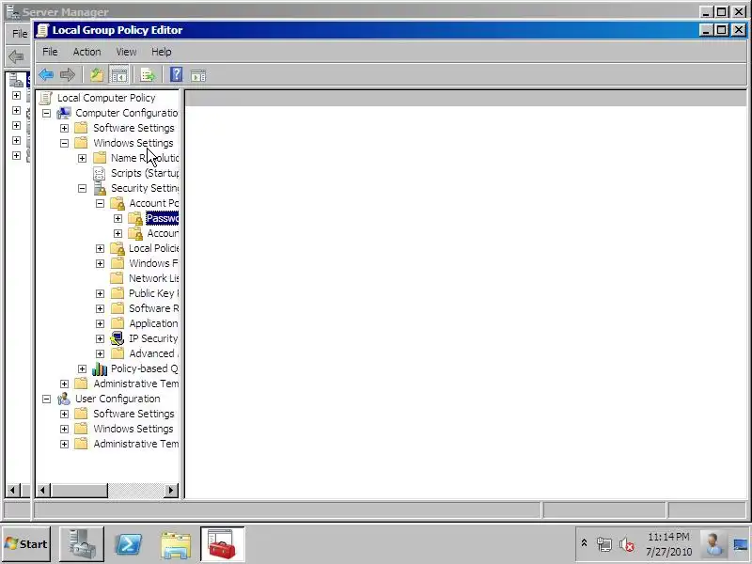752x564 pixels.
Task: Click the Back arrow toolbar icon
Action: [x=46, y=75]
